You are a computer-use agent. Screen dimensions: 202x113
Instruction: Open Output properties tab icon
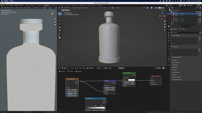point(169,35)
